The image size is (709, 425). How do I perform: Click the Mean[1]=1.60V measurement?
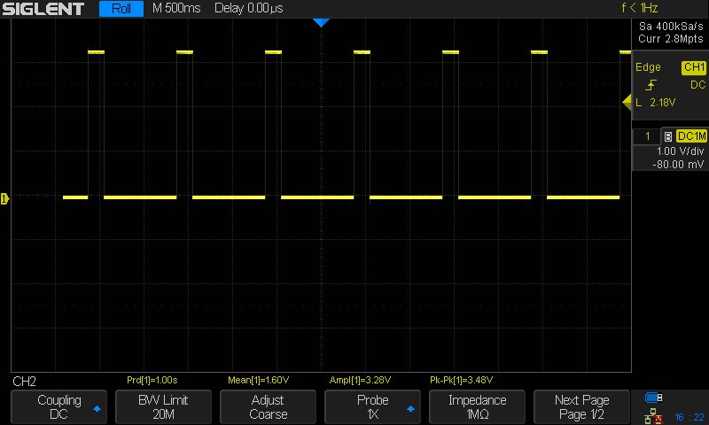tap(258, 381)
